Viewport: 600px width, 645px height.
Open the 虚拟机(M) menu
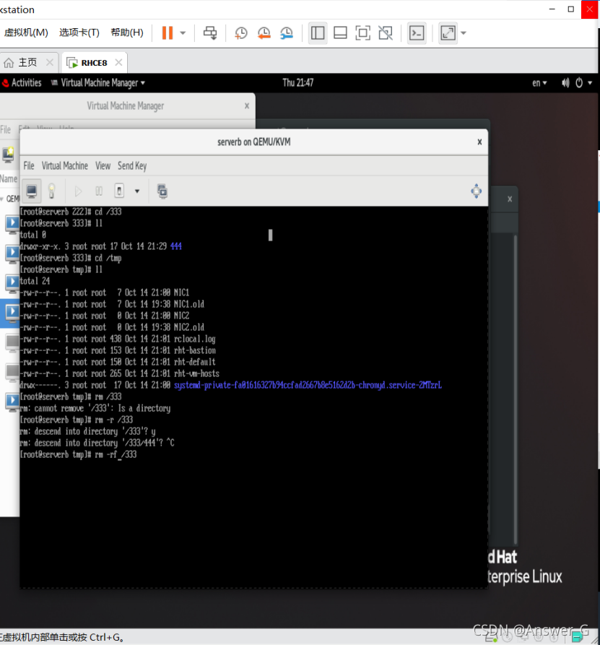tap(26, 33)
